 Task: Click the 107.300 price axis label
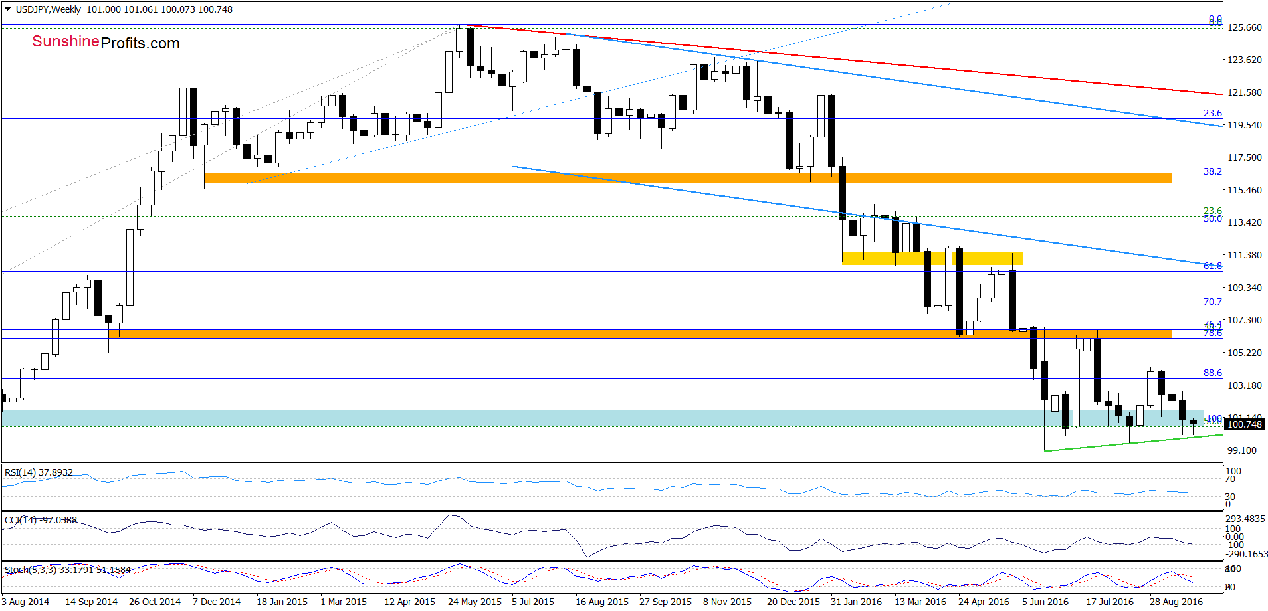point(1245,320)
